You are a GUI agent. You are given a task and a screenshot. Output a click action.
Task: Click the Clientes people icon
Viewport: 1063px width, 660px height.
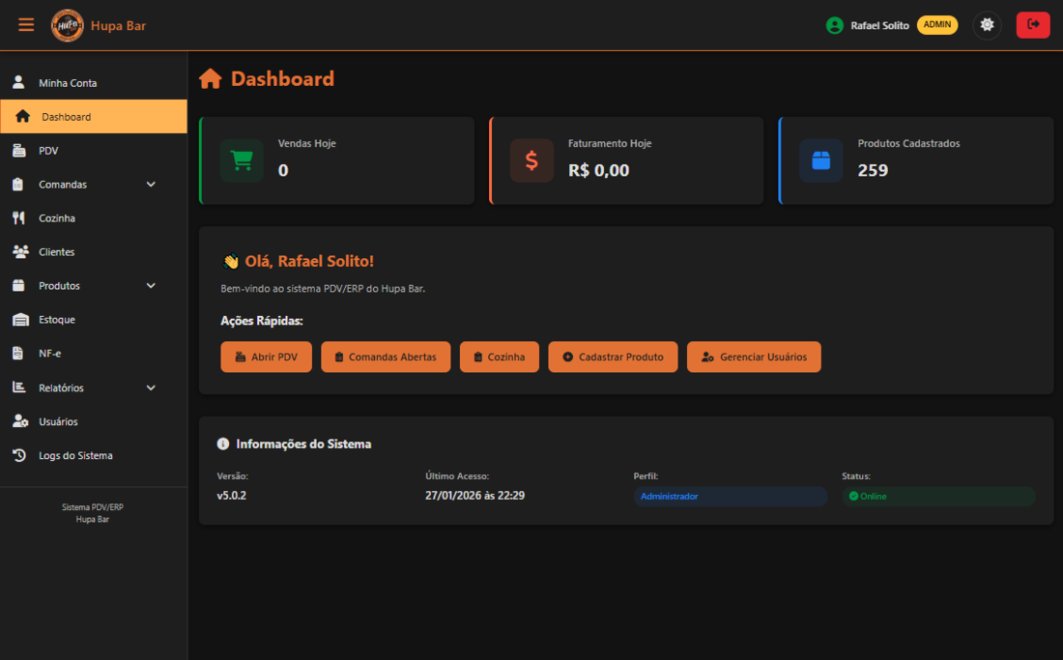tap(20, 252)
